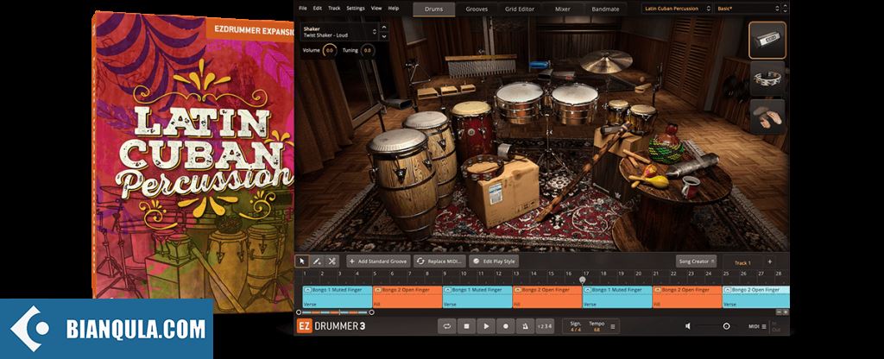Start playback with Play button

(x=485, y=326)
